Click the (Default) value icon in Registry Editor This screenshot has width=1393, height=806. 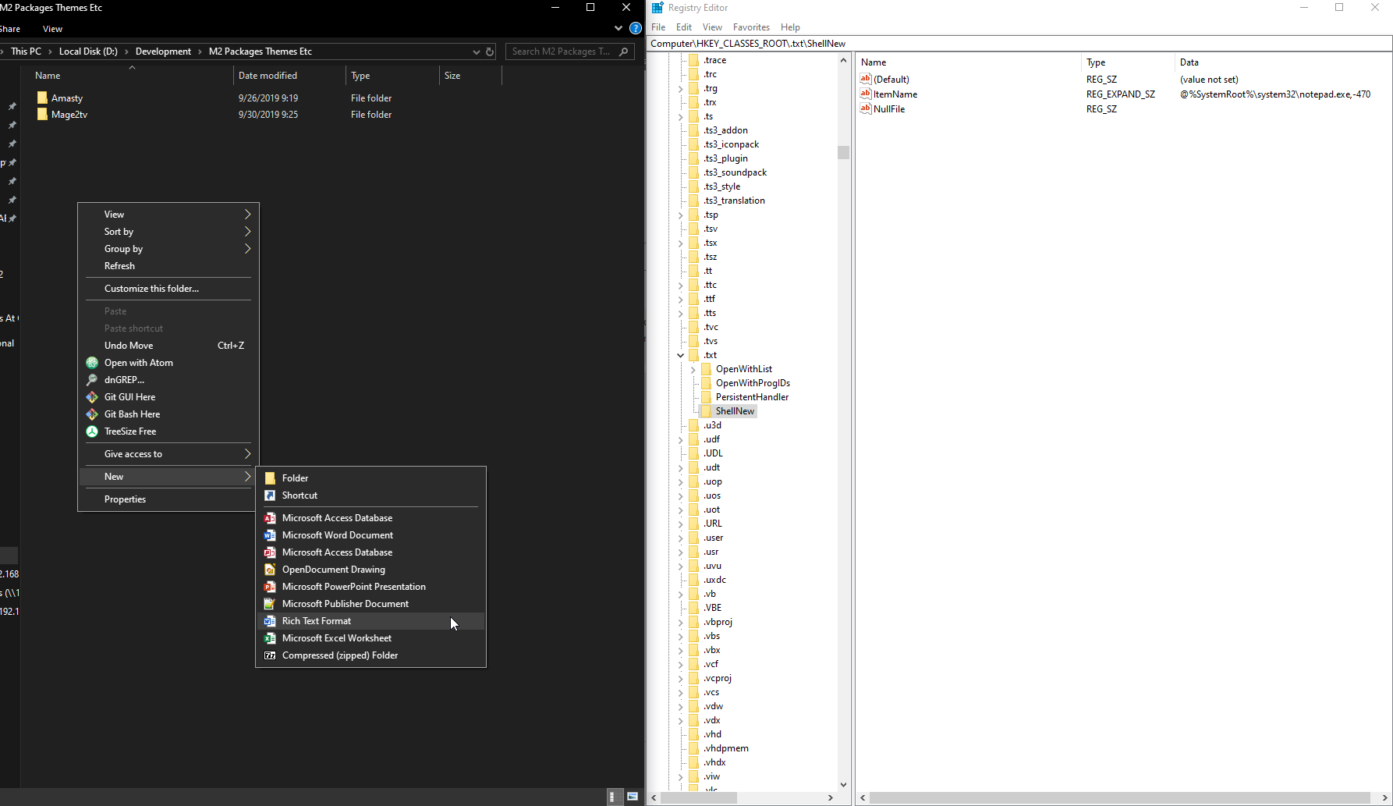tap(865, 79)
